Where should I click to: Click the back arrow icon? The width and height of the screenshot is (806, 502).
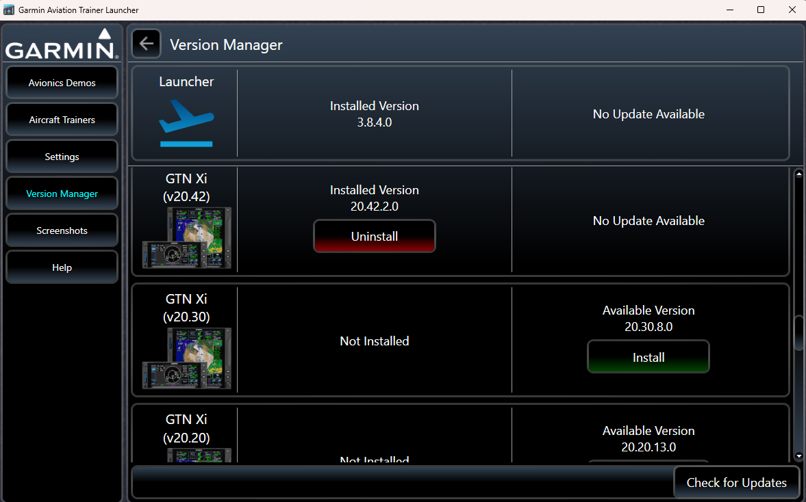(146, 44)
